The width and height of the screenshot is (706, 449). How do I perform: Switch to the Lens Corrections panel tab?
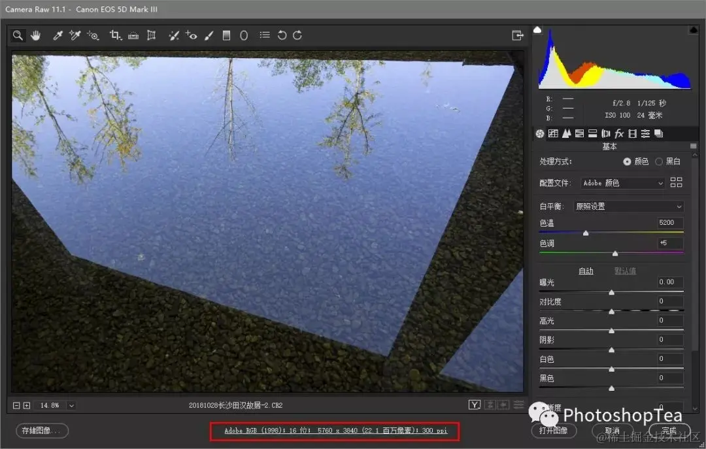(x=606, y=133)
